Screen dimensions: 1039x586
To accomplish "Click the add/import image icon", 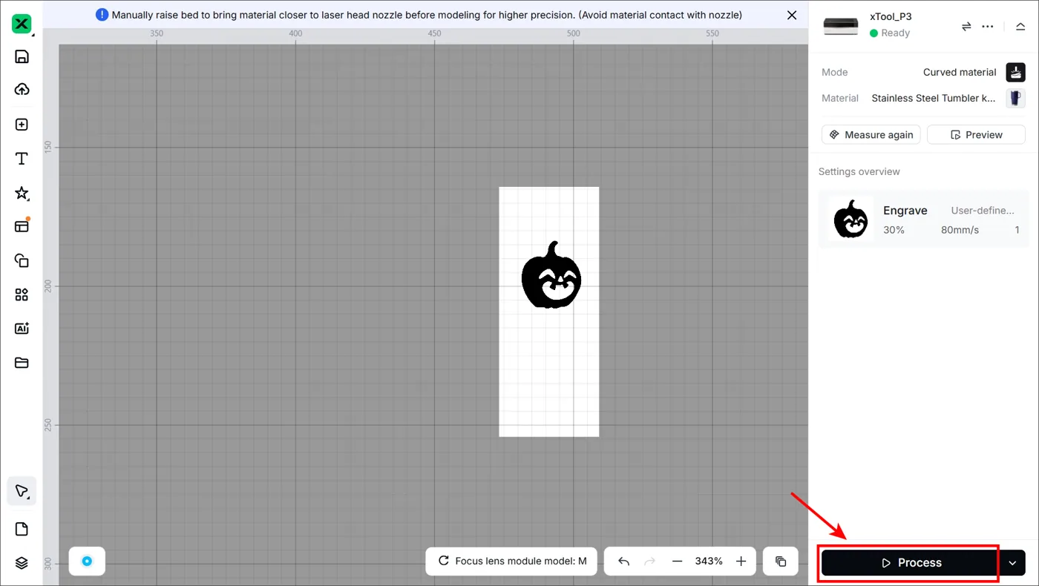I will pyautogui.click(x=22, y=124).
